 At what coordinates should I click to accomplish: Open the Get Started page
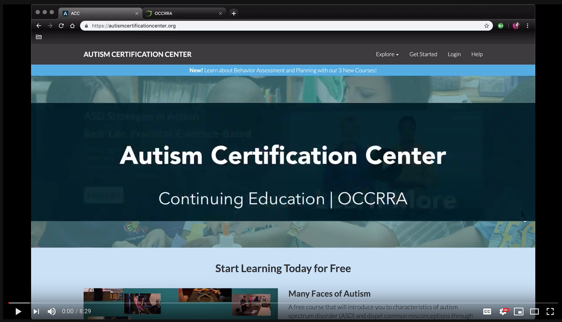pos(423,54)
